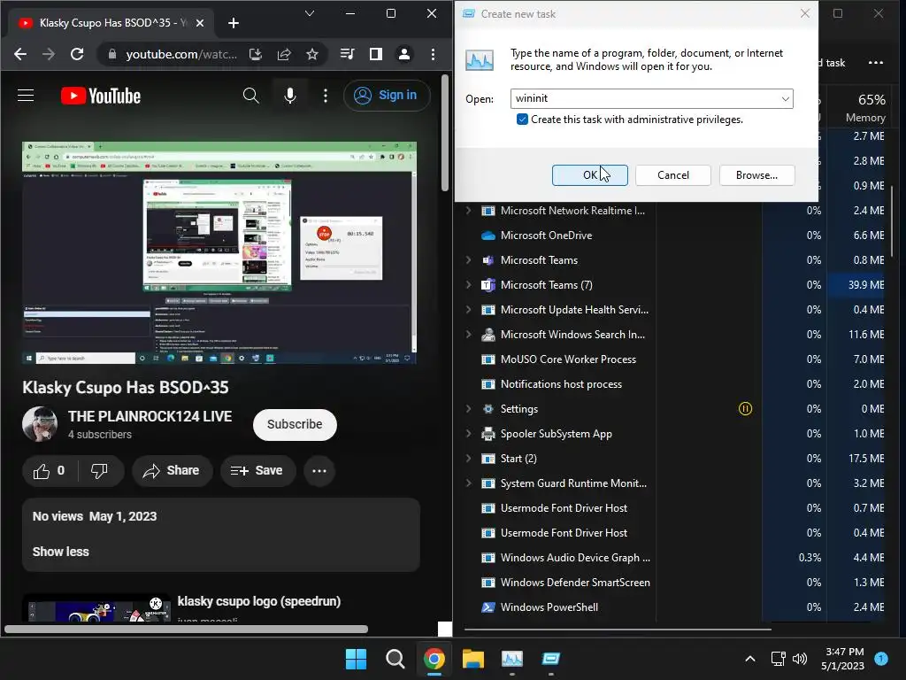
Task: Show hidden tray icons chevron
Action: (x=750, y=659)
